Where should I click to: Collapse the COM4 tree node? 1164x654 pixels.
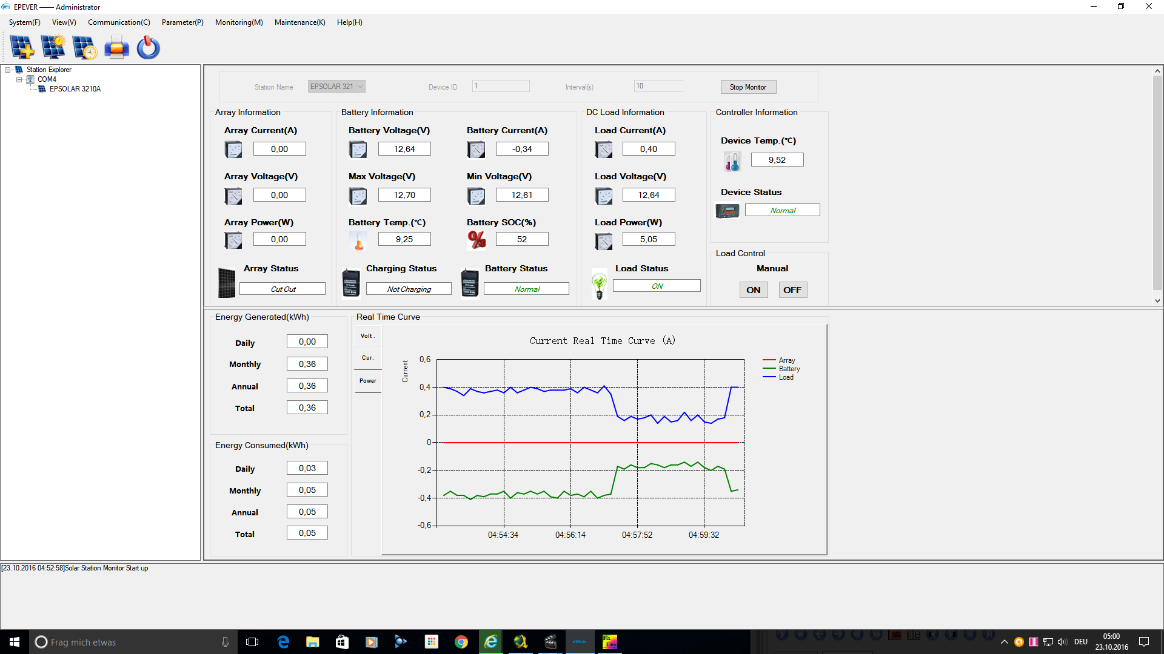point(19,79)
